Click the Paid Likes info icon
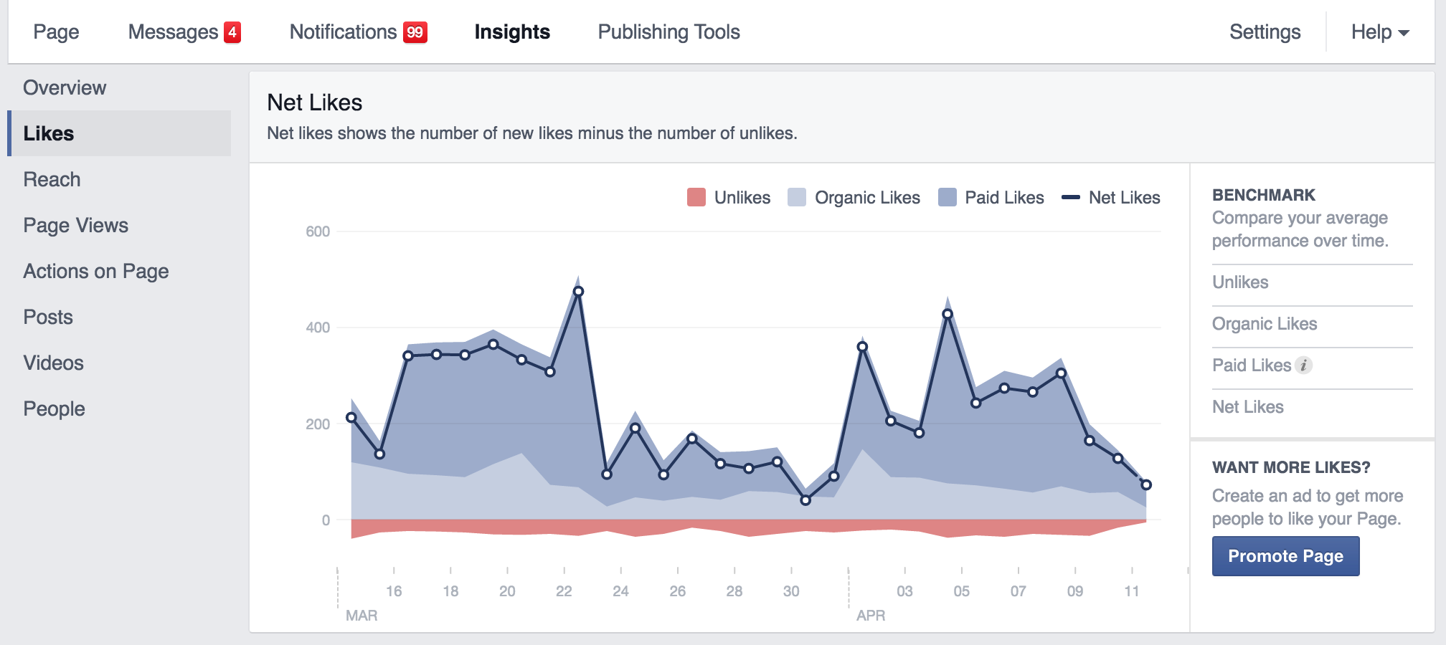 [1303, 365]
